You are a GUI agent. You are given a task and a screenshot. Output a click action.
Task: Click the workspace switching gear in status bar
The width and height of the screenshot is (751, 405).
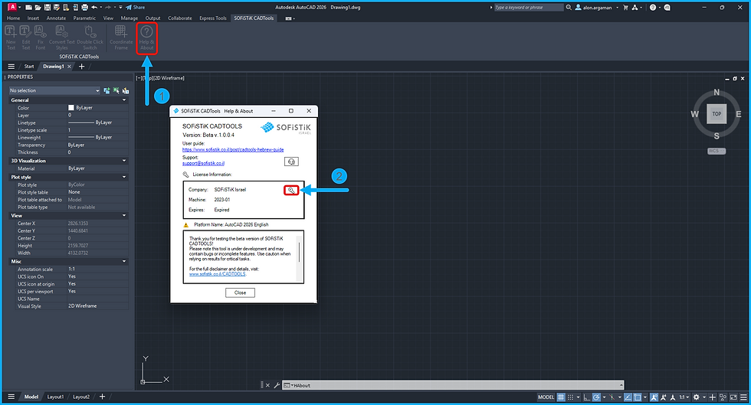(x=697, y=397)
